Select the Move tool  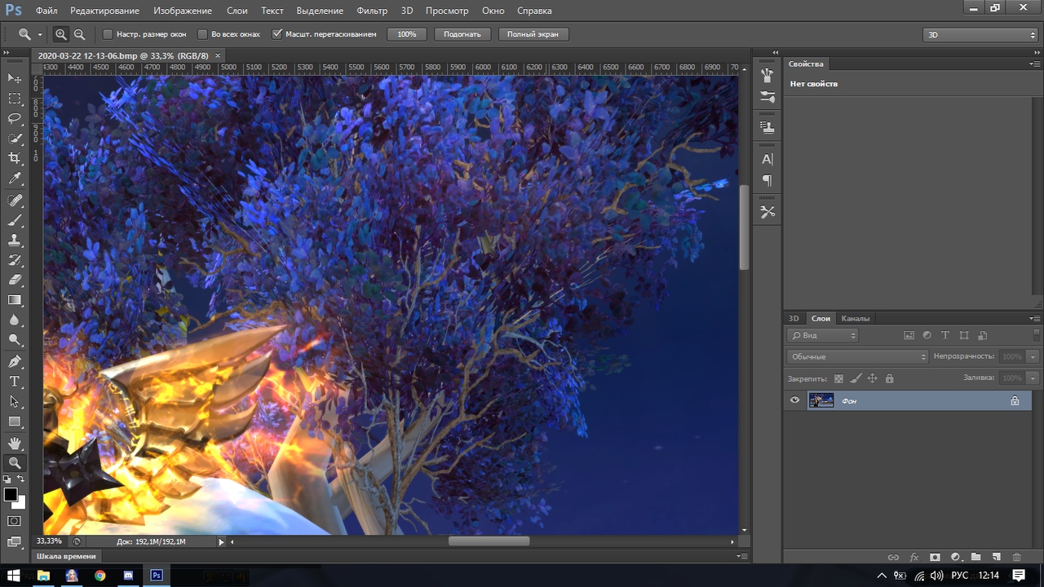point(15,78)
